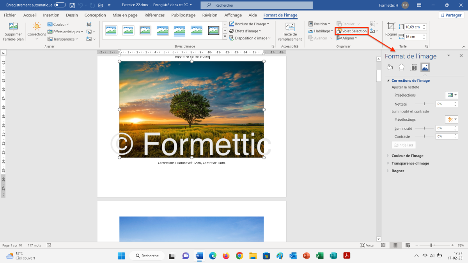The width and height of the screenshot is (468, 263).
Task: Toggle Enregistrement automatique switch
Action: tap(60, 5)
